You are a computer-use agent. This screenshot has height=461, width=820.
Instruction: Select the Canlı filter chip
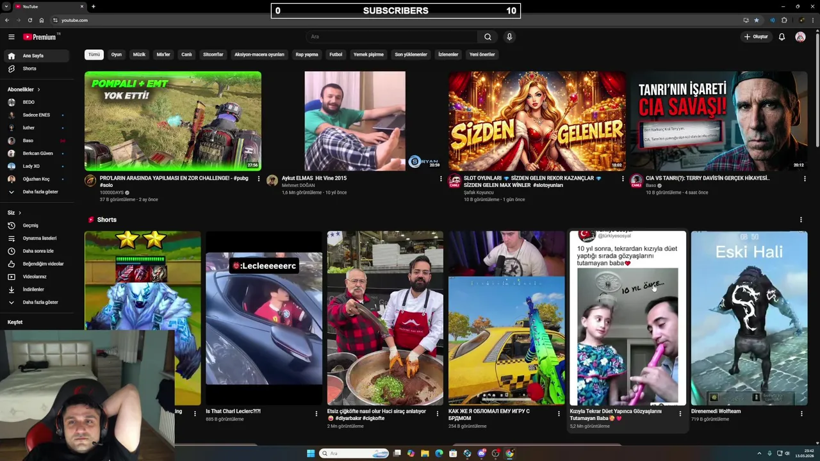(x=186, y=54)
